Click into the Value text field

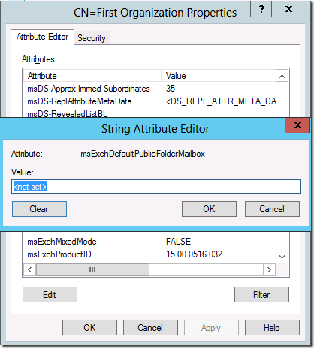coord(156,187)
